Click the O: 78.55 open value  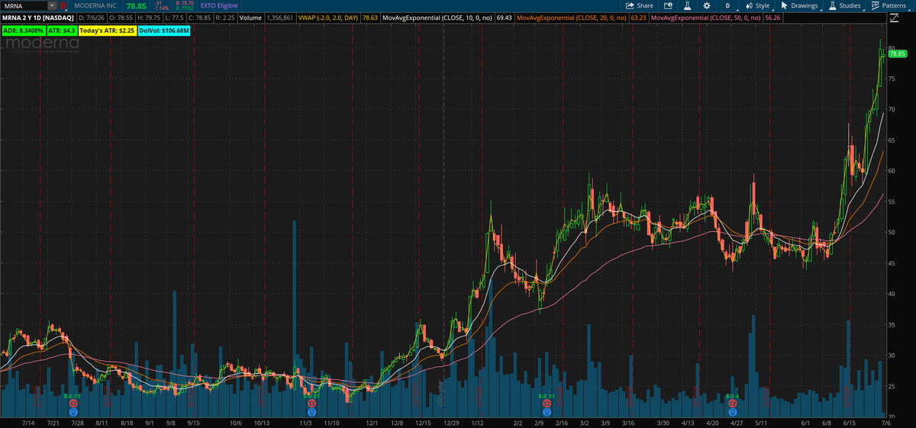click(x=121, y=17)
